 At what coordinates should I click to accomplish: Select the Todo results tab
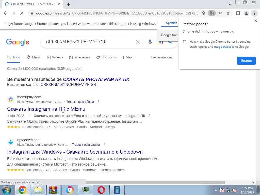pos(14,57)
